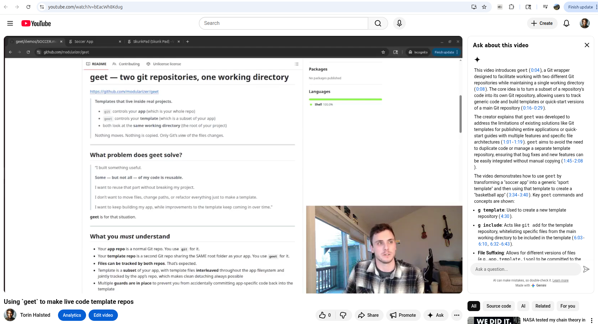This screenshot has width=598, height=324.
Task: Open more actions below the video
Action: coord(457,315)
